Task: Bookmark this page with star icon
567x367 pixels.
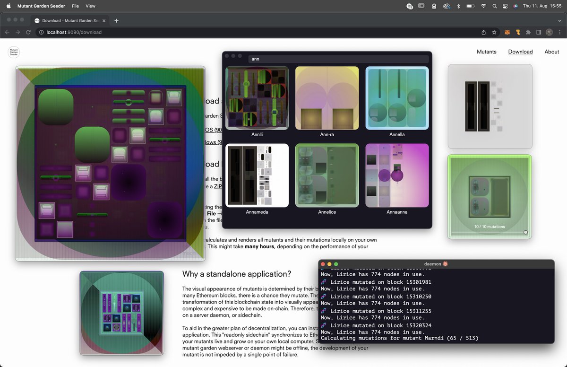Action: coord(494,32)
